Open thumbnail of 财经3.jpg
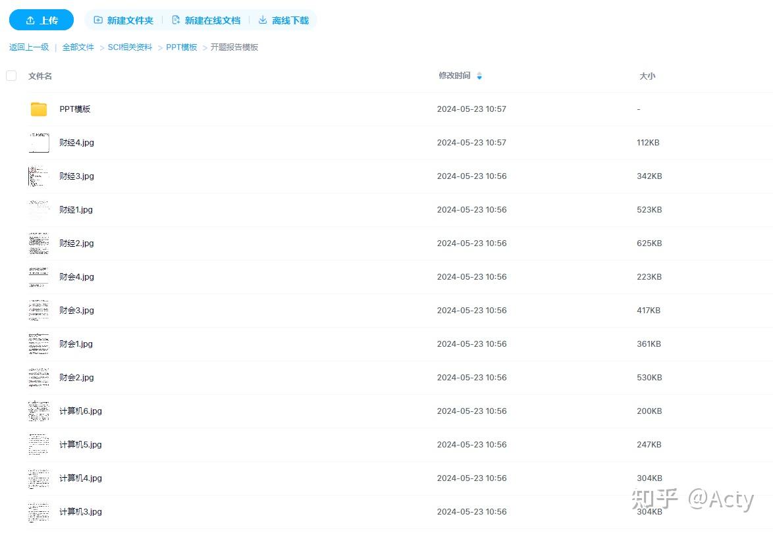Screen dimensions: 773x533 coord(39,176)
